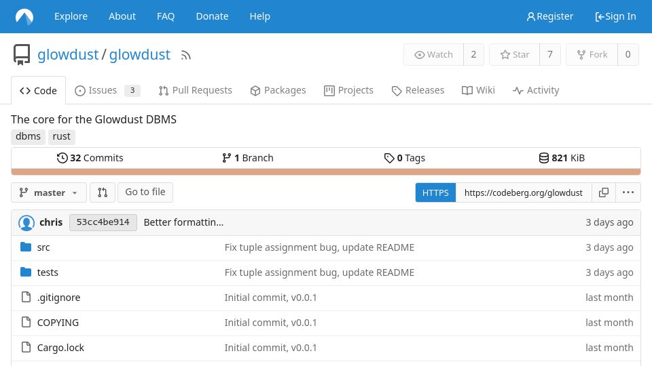
Task: Open the Issues tab
Action: (107, 90)
